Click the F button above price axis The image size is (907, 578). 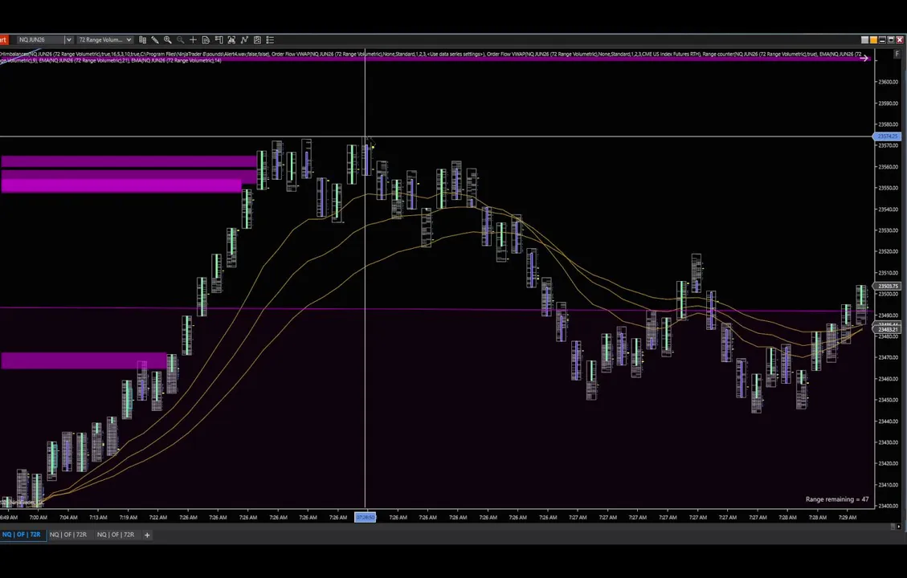897,54
